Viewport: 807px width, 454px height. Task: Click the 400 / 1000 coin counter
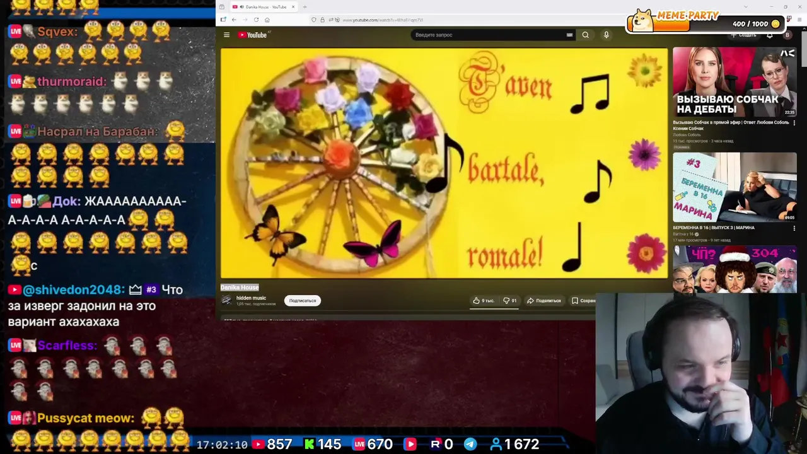pos(756,24)
